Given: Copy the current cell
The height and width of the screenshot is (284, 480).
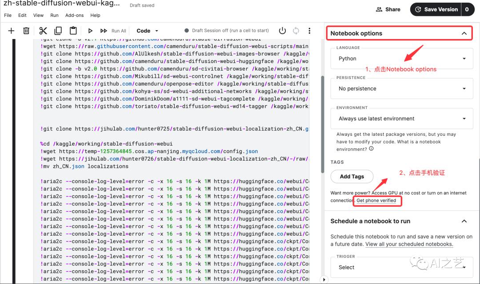Looking at the screenshot, I should tap(58, 31).
